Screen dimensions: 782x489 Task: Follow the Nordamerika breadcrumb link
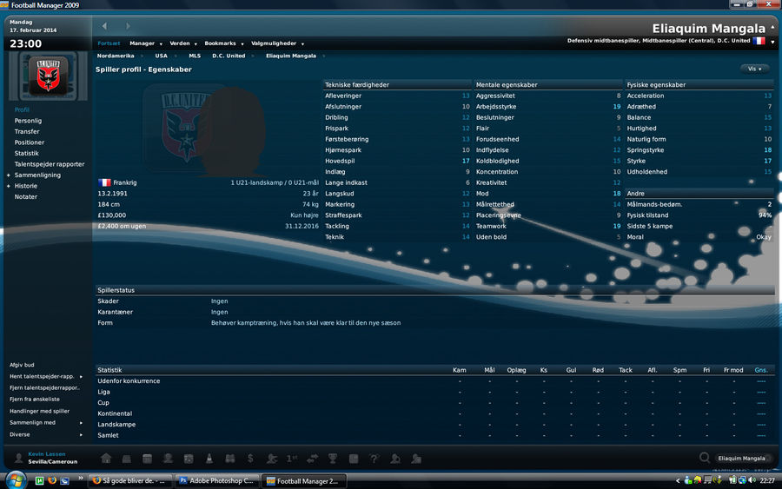tap(116, 56)
